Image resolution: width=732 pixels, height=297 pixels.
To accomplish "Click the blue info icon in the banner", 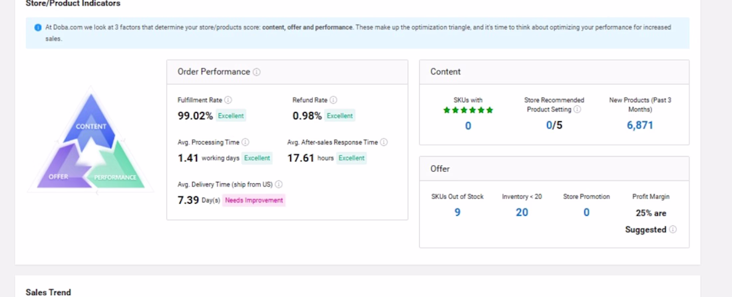I will [x=39, y=27].
